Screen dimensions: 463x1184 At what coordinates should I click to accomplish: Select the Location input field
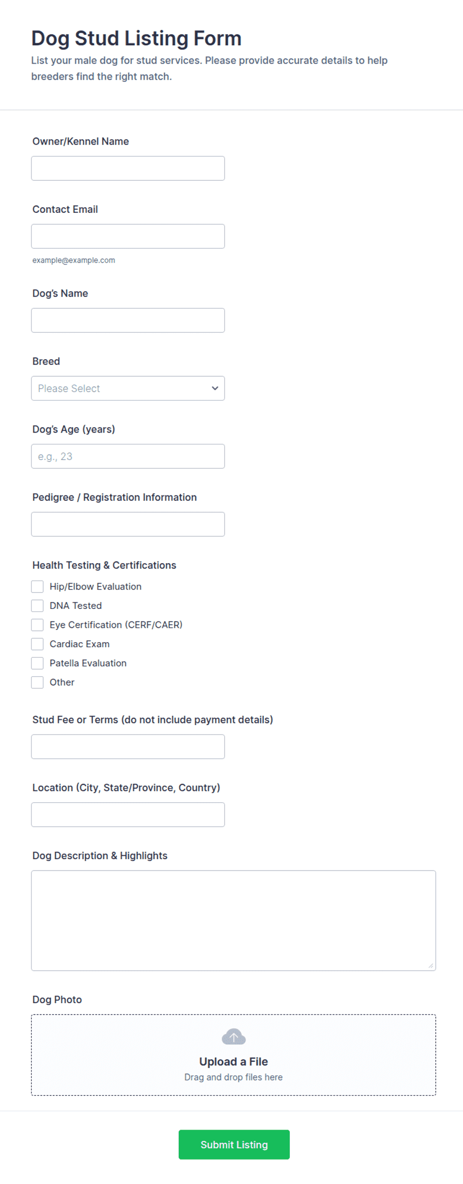click(128, 815)
